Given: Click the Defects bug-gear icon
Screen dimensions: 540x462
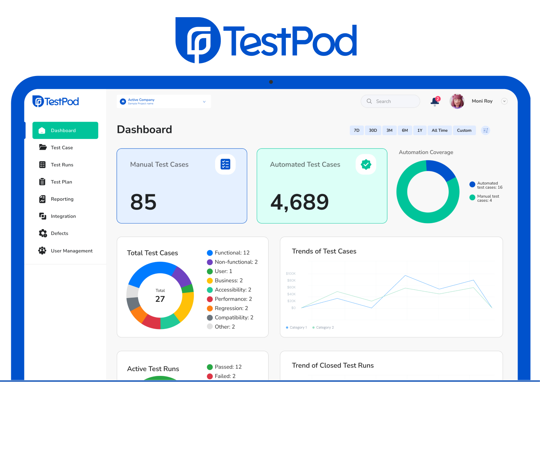Looking at the screenshot, I should click(x=43, y=233).
